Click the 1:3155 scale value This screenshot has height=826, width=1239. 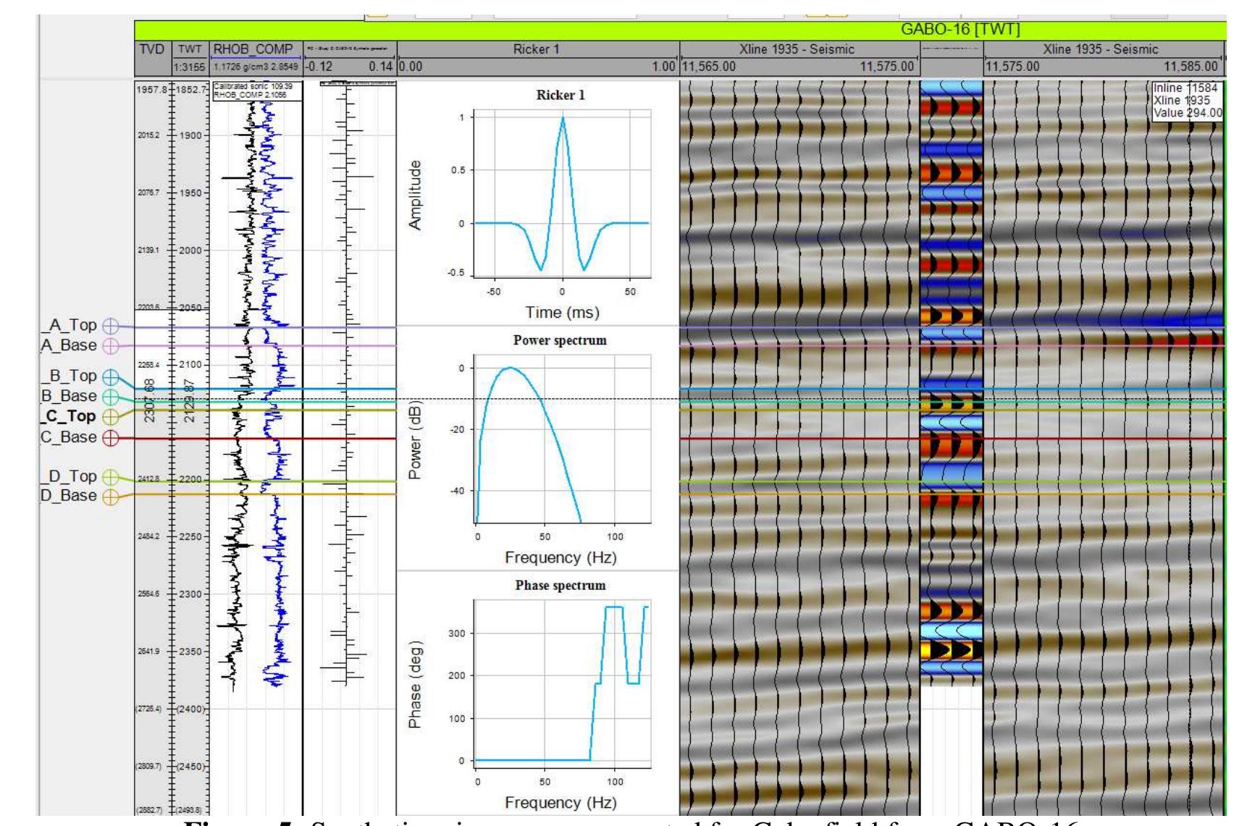pyautogui.click(x=190, y=67)
